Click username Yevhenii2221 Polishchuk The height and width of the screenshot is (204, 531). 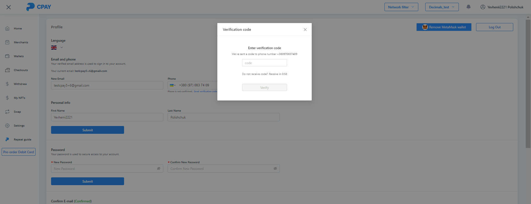point(505,7)
